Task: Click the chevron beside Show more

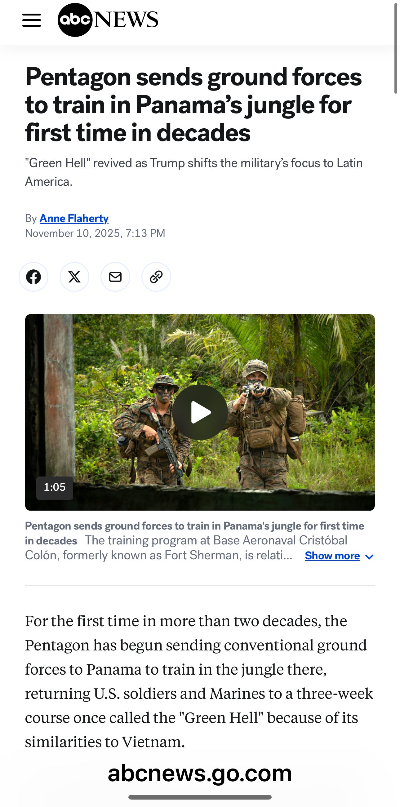Action: [369, 557]
